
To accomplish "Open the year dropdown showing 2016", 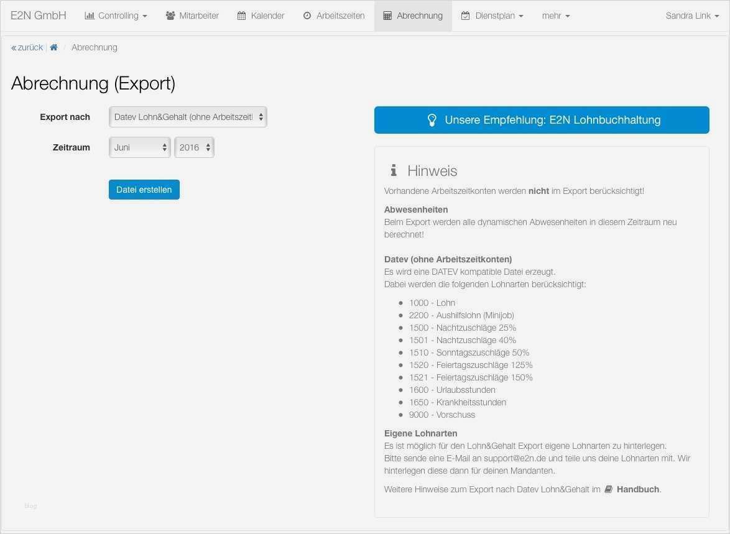I will (x=194, y=147).
